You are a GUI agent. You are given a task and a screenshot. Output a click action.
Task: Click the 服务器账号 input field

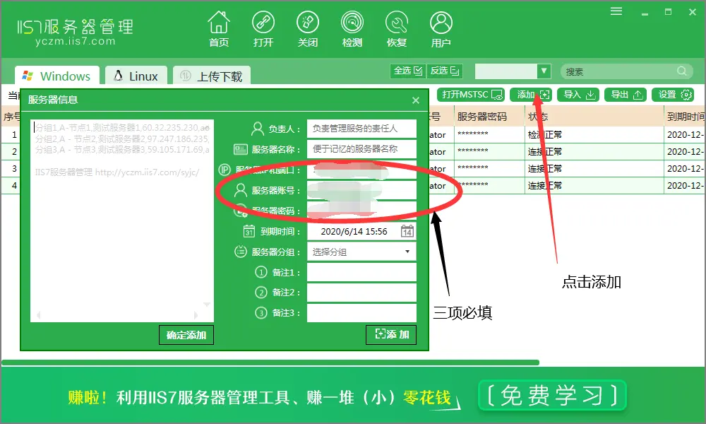[361, 190]
